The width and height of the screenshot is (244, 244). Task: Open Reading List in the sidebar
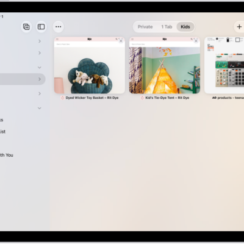point(2,132)
